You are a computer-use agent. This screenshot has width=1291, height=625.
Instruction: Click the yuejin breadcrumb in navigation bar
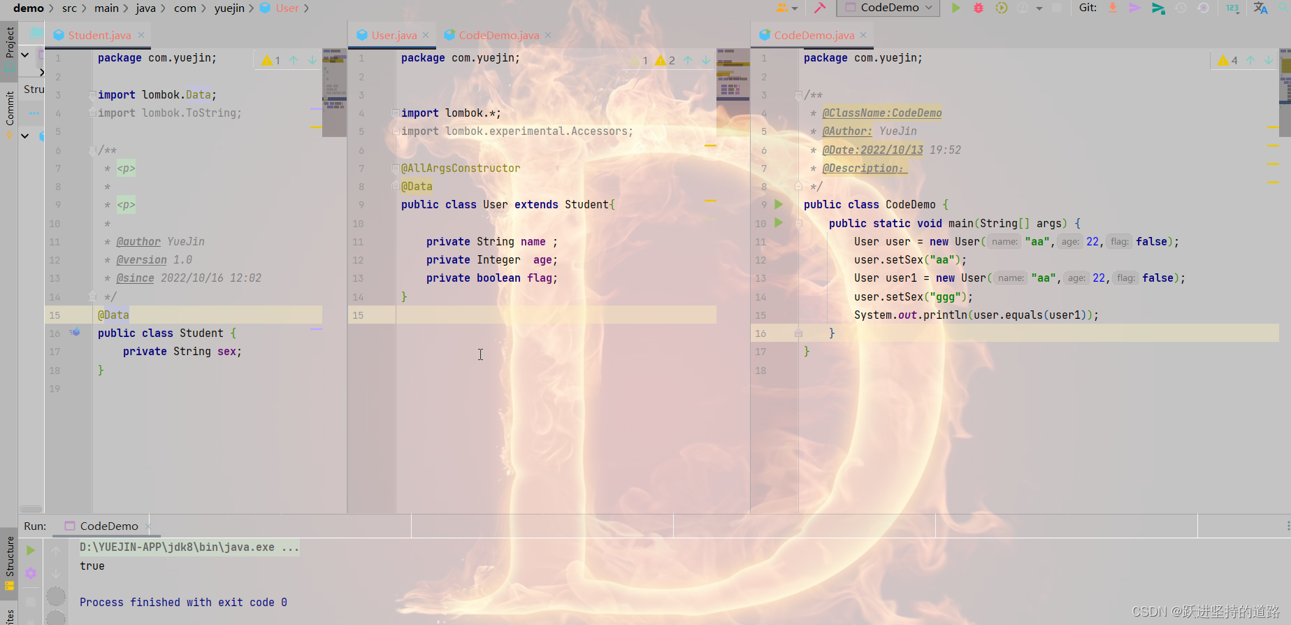(x=229, y=8)
